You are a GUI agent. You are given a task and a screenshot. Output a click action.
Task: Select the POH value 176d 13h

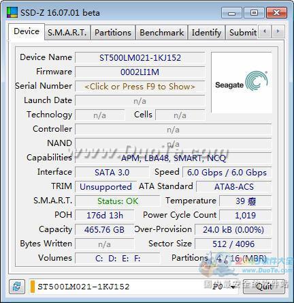(105, 215)
